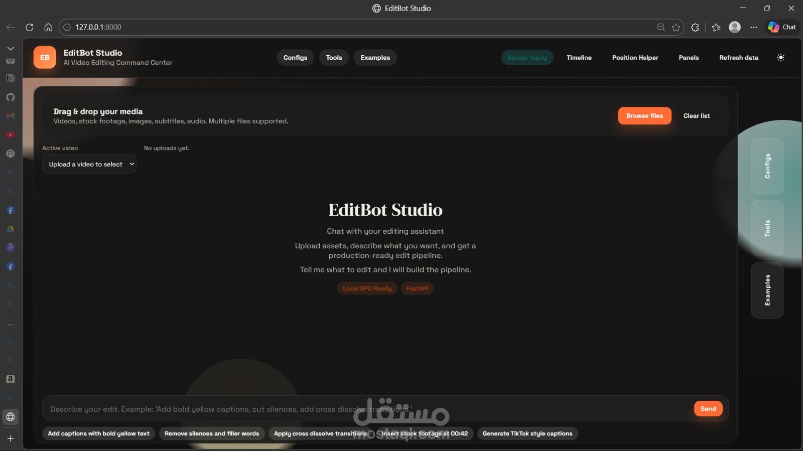The height and width of the screenshot is (451, 803).
Task: Open the zoom magnifier icon in address bar
Action: pyautogui.click(x=661, y=27)
